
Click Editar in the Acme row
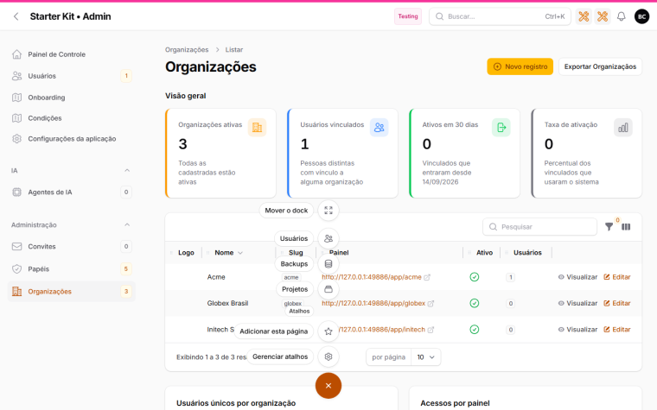pyautogui.click(x=616, y=277)
